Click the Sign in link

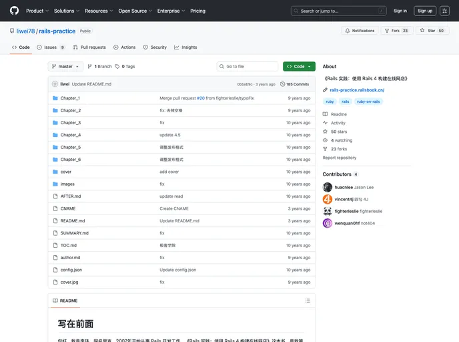click(x=400, y=11)
